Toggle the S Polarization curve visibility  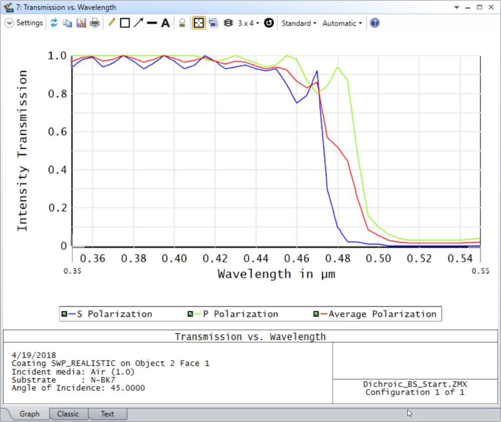tap(64, 314)
